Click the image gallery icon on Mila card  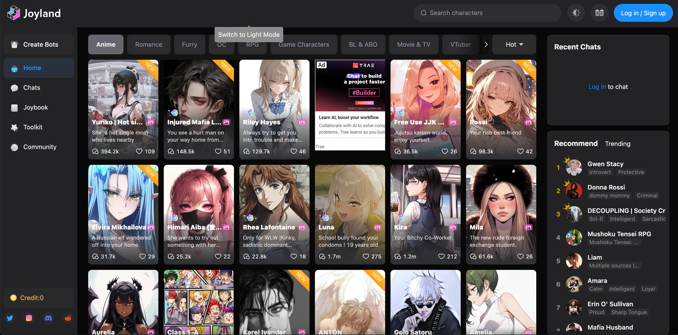point(529,227)
